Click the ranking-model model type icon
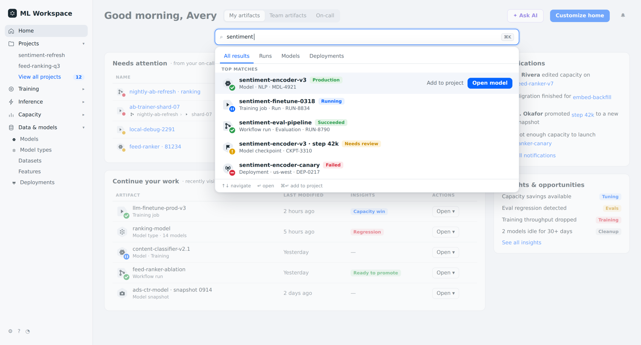The width and height of the screenshot is (641, 345). [122, 232]
